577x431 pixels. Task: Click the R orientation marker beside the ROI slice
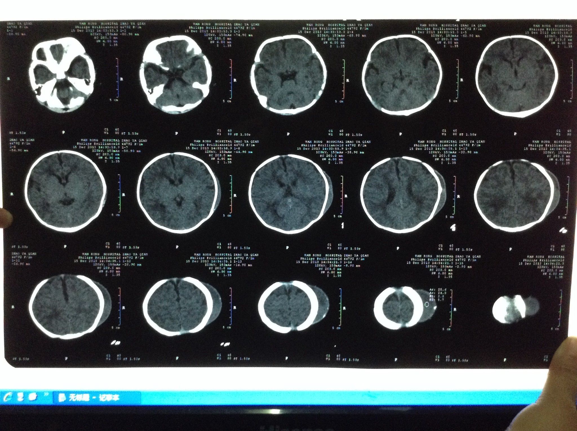pos(455,309)
